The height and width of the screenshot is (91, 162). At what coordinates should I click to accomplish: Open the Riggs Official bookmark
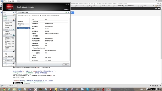coord(143,6)
